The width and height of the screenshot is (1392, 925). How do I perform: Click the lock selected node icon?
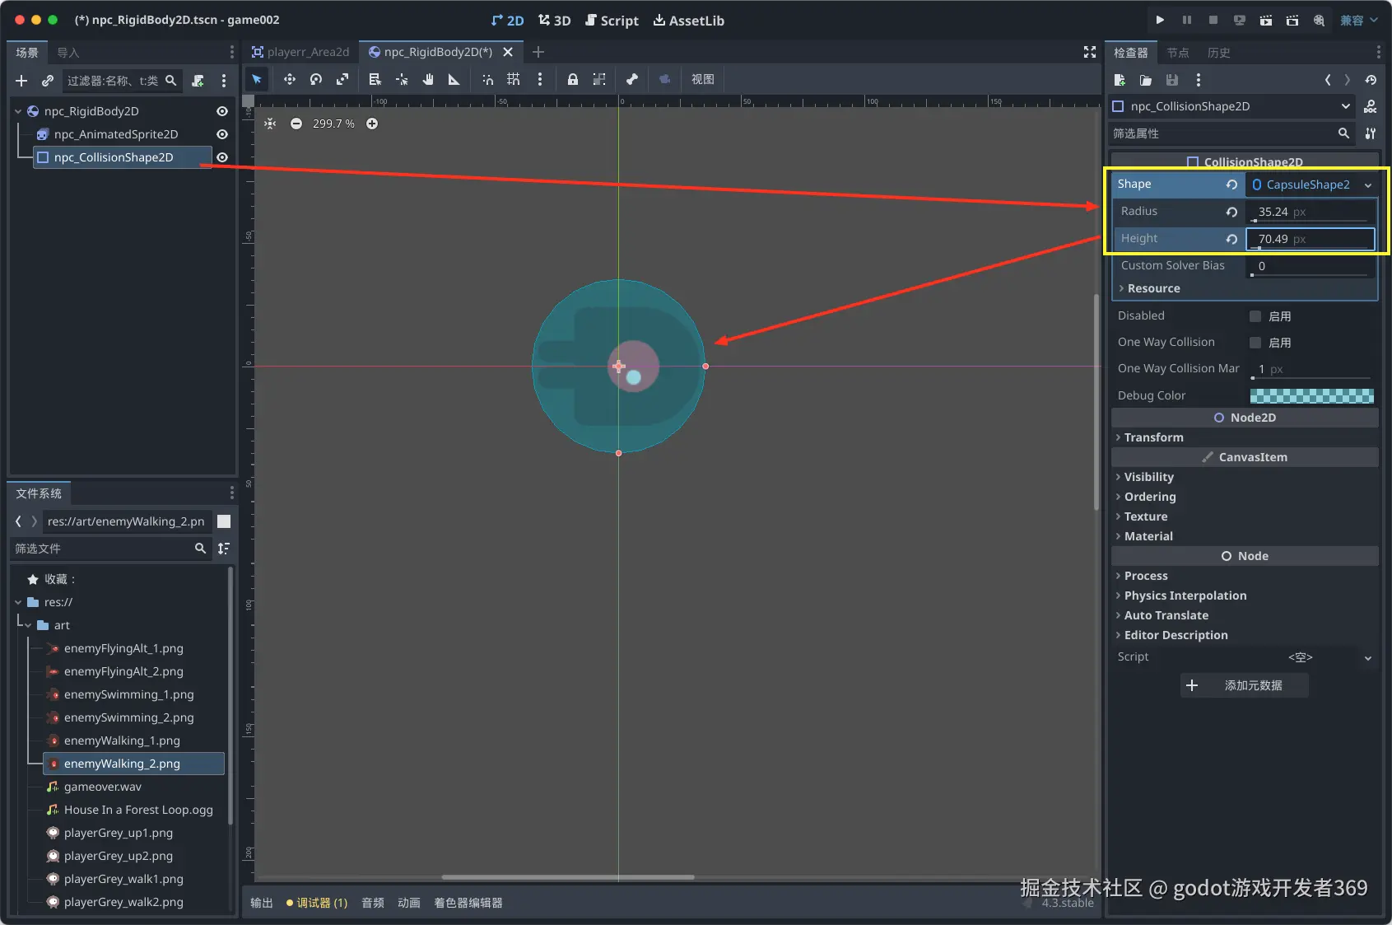[572, 79]
